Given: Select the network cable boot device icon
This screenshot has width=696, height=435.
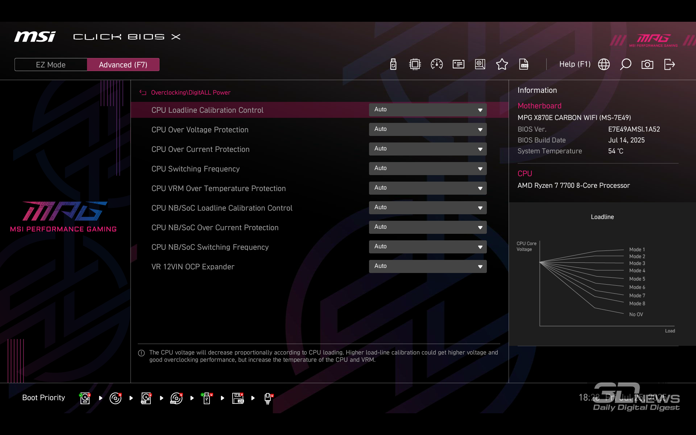Looking at the screenshot, I should click(268, 399).
